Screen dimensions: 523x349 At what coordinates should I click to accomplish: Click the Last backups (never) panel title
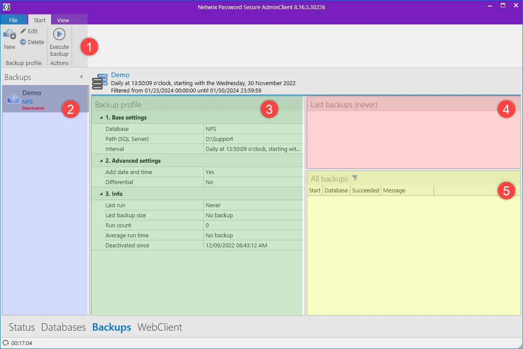click(344, 105)
